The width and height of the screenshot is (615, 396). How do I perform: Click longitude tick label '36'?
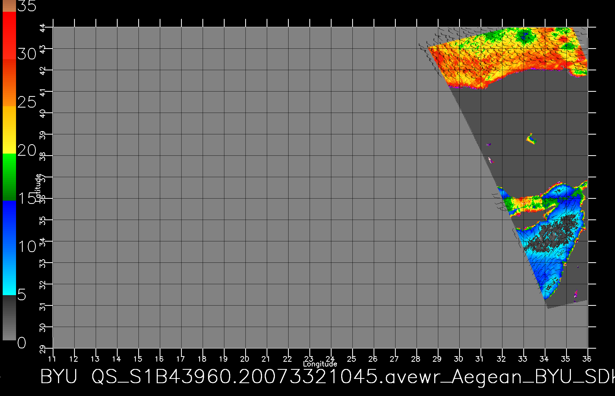[587, 359]
